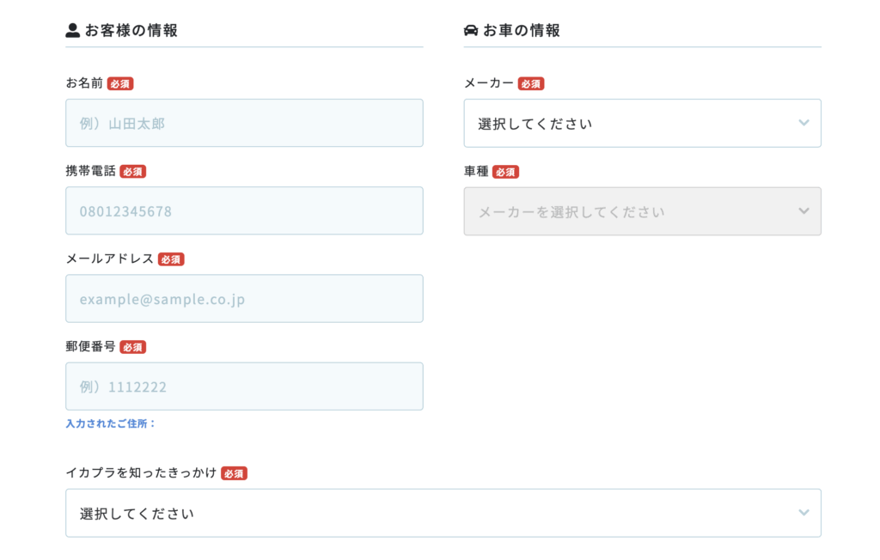880x560 pixels.
Task: Click the お車の情報 section heading
Action: pos(522,31)
